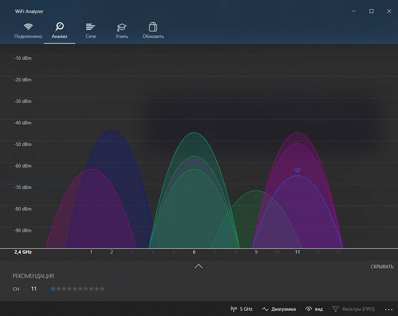398x316 pixels.
Task: Open the вид view options
Action: point(314,309)
